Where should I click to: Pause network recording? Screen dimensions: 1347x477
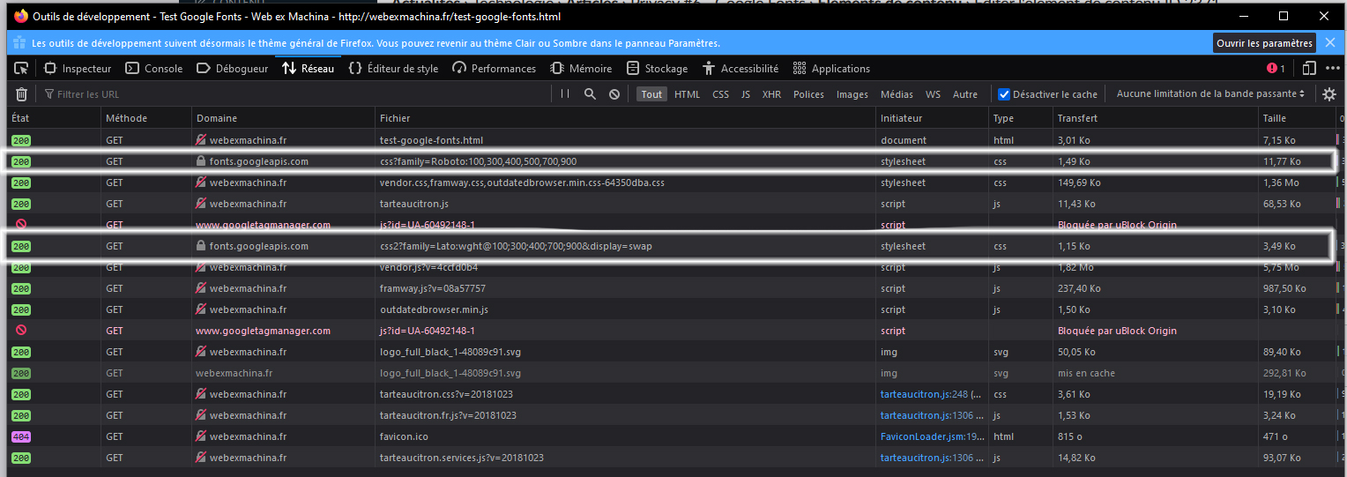[x=565, y=94]
